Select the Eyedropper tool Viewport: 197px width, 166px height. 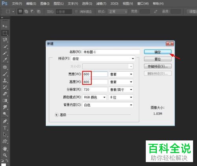pos(5,60)
